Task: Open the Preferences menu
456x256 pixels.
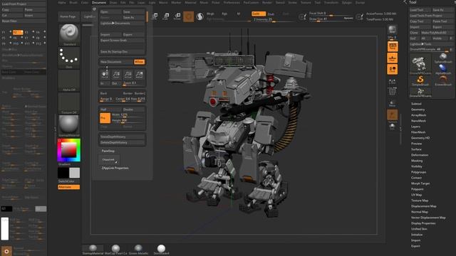Action: [232, 3]
